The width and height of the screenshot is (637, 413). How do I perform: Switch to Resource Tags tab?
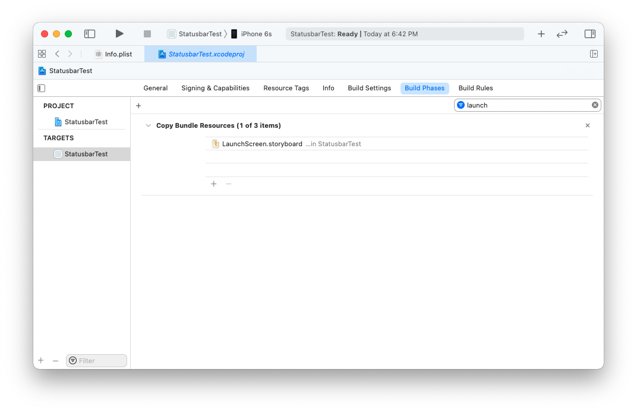pyautogui.click(x=286, y=88)
